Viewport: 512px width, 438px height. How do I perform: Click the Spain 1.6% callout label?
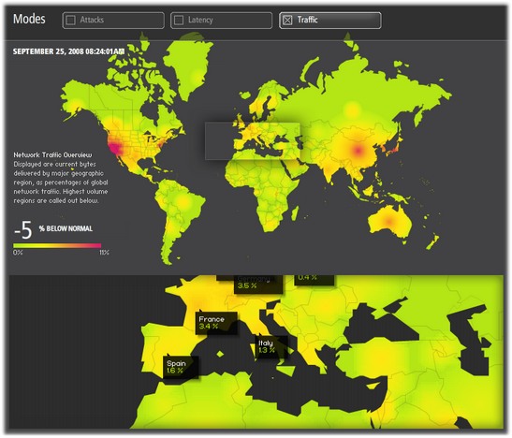[x=181, y=367]
